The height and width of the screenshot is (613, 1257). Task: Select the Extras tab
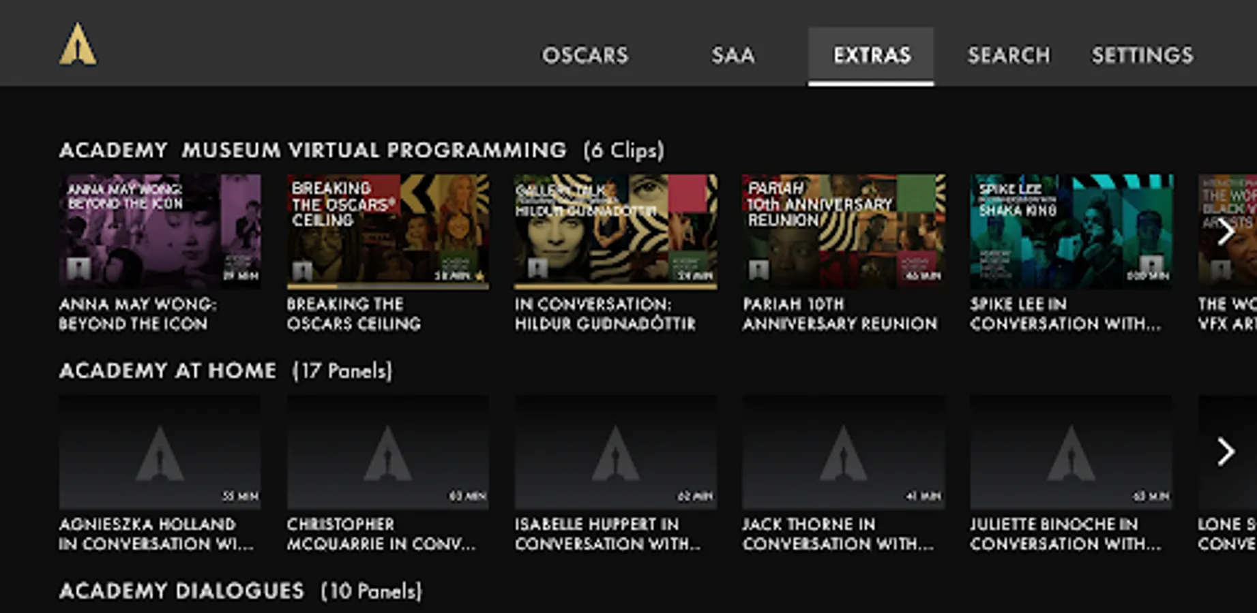point(872,55)
